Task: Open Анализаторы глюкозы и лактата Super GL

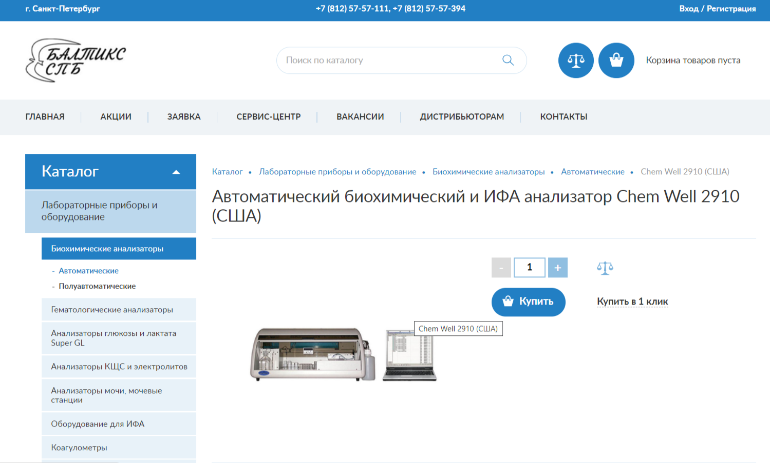Action: [119, 338]
